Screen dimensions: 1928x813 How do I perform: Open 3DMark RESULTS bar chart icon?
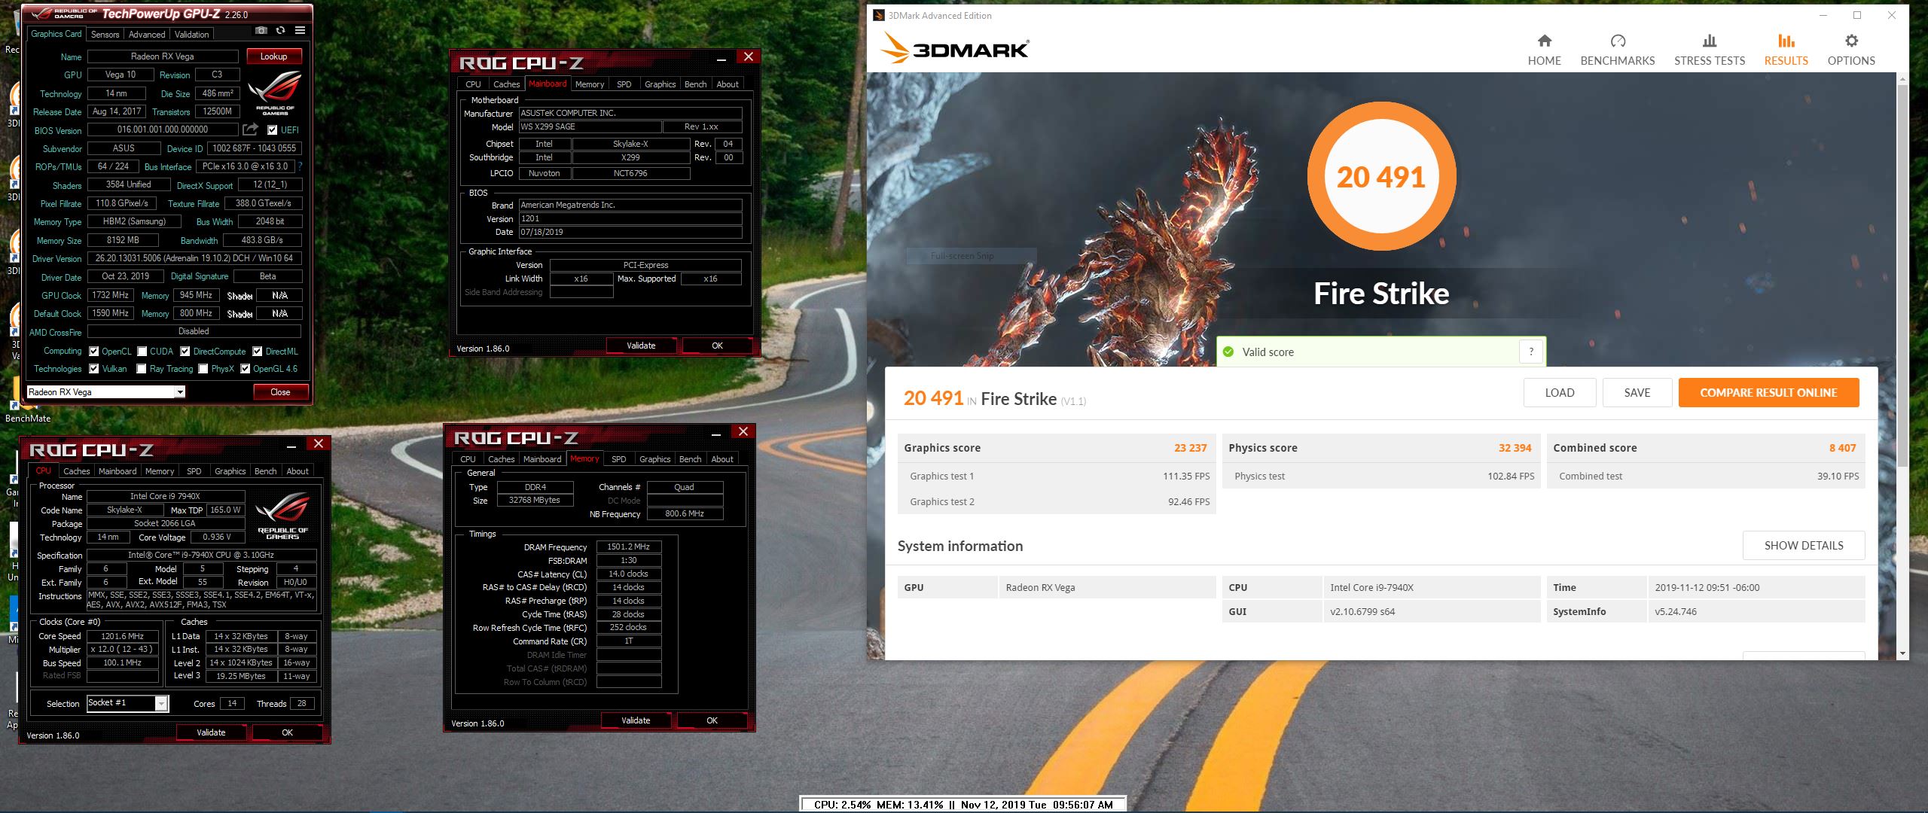click(1786, 41)
